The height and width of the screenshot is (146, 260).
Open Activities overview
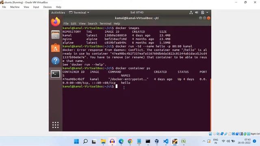tap(58, 13)
